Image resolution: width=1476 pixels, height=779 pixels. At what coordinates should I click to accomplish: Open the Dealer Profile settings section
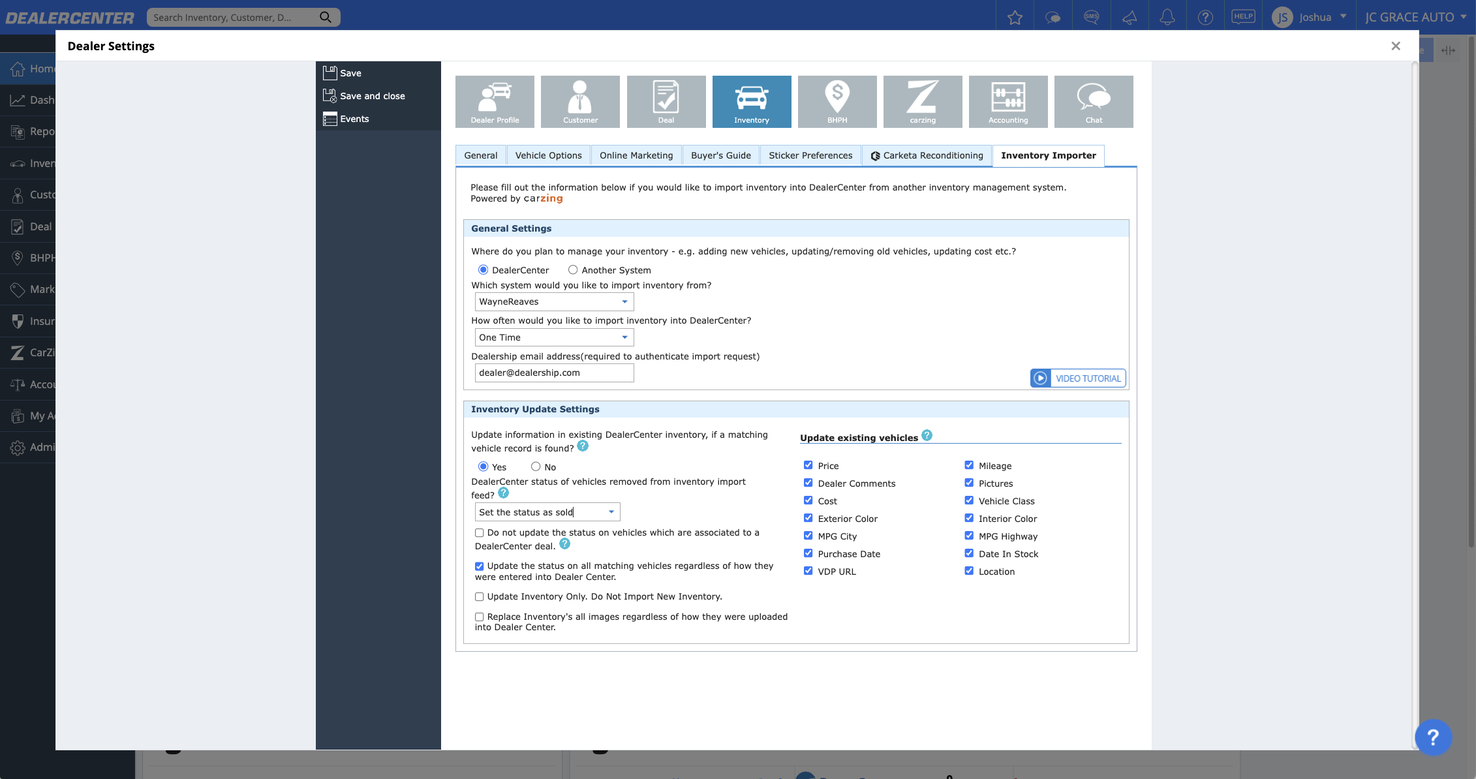[495, 102]
